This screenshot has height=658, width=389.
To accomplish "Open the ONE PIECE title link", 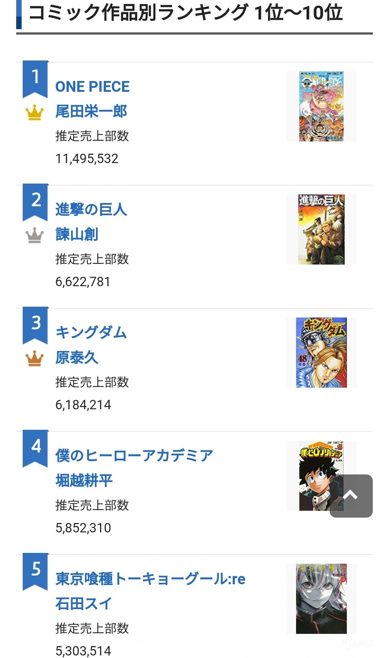I will coord(92,87).
